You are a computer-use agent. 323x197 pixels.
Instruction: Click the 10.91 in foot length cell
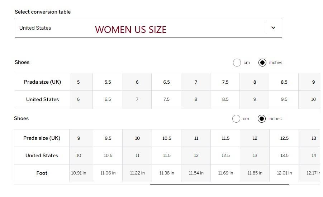pyautogui.click(x=79, y=173)
